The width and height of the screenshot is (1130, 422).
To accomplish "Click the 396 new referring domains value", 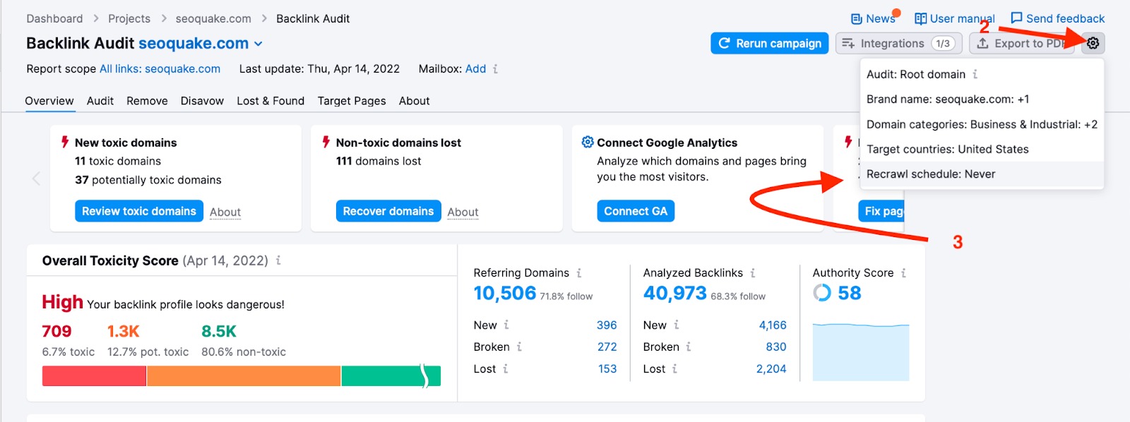I will [607, 325].
